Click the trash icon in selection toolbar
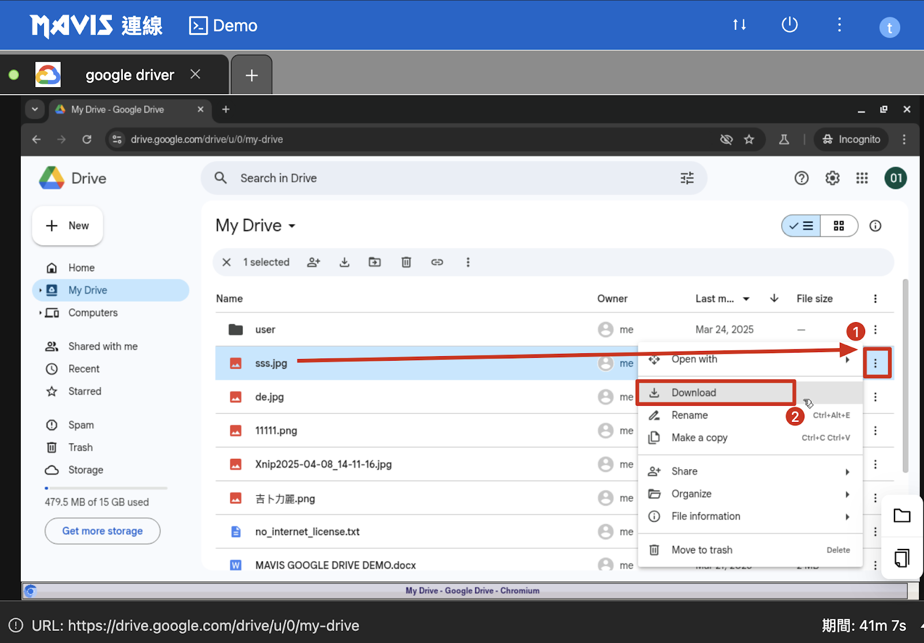The width and height of the screenshot is (924, 643). click(x=406, y=262)
